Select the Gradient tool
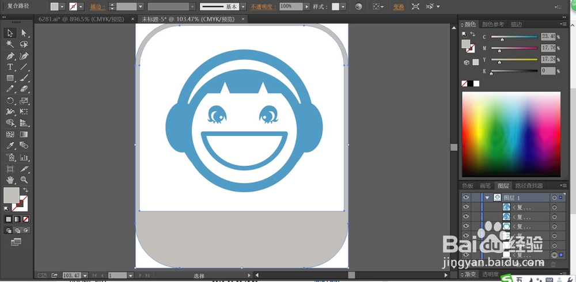 [24, 135]
